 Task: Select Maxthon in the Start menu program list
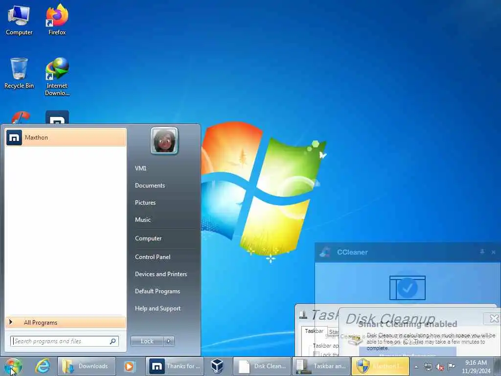66,138
